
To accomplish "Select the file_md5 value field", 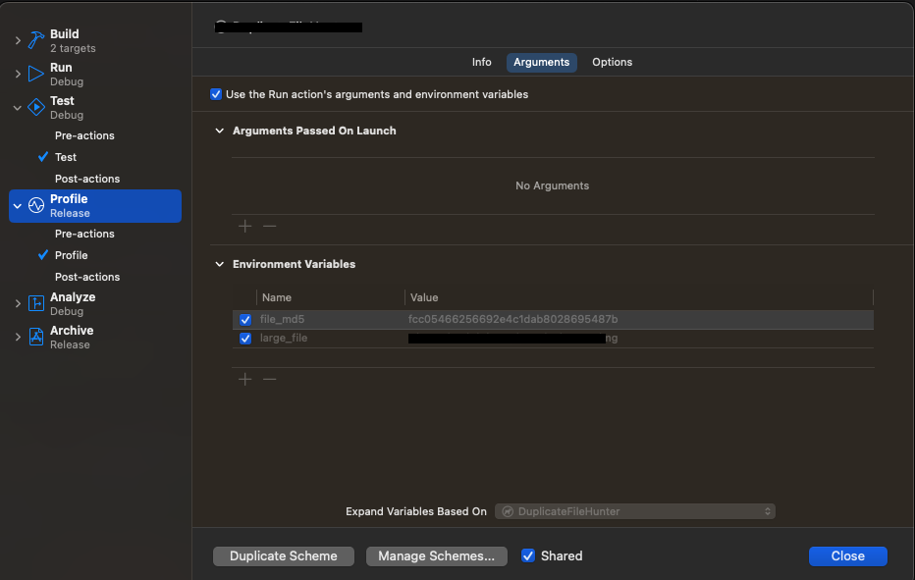I will click(x=512, y=320).
